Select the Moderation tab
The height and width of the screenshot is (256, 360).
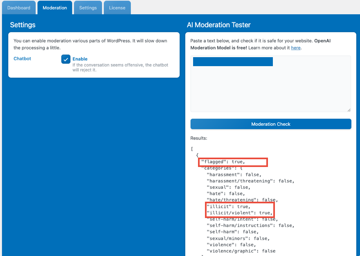pos(55,8)
